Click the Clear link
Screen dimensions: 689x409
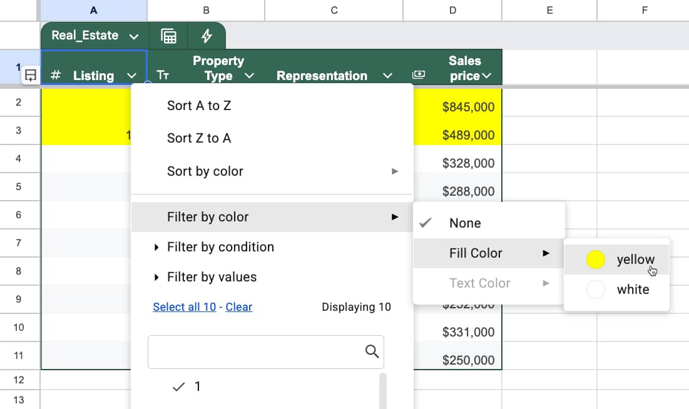click(238, 306)
